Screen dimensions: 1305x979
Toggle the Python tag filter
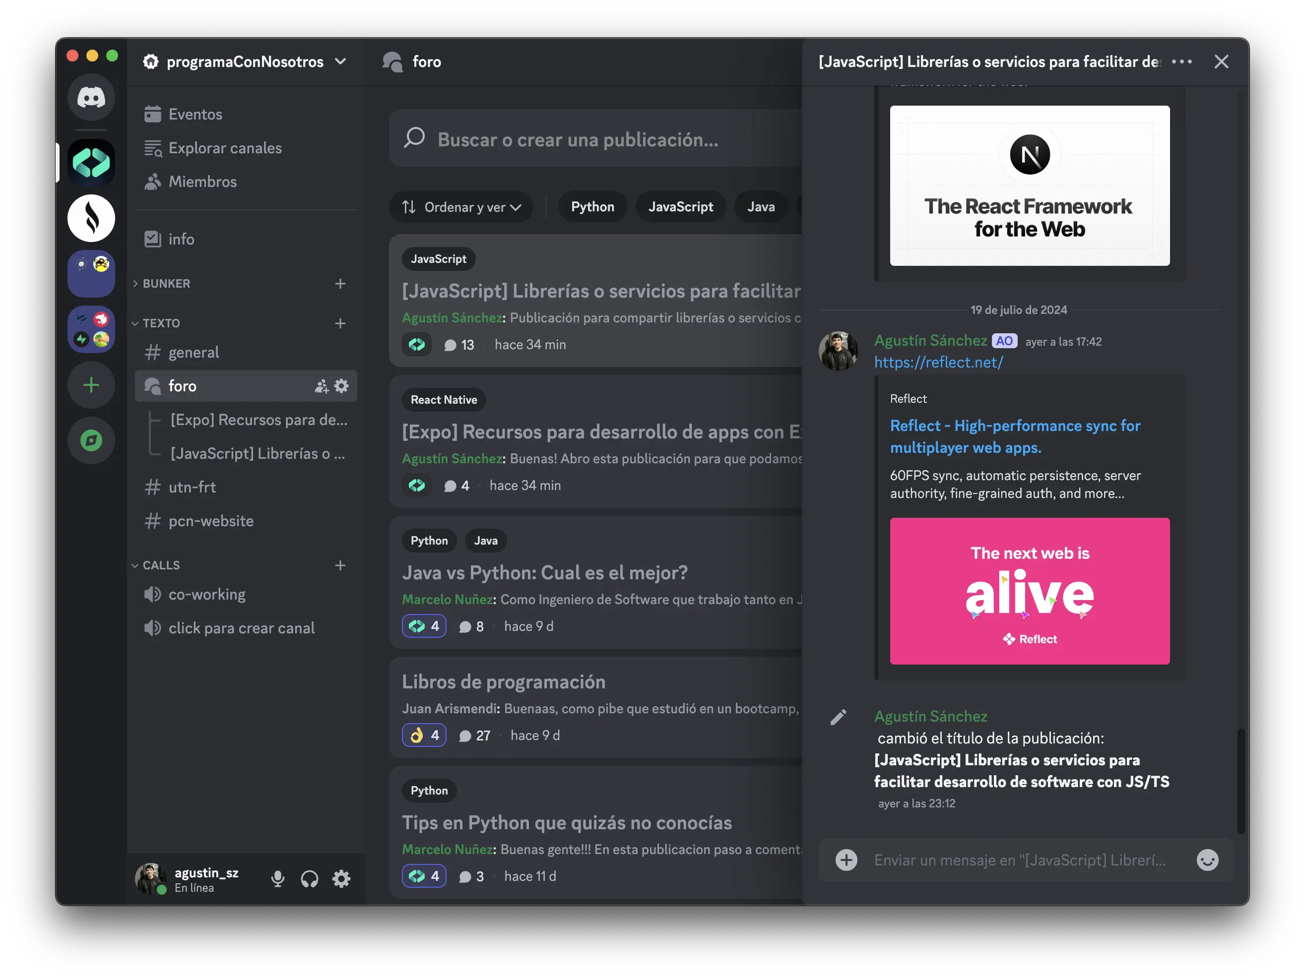592,206
